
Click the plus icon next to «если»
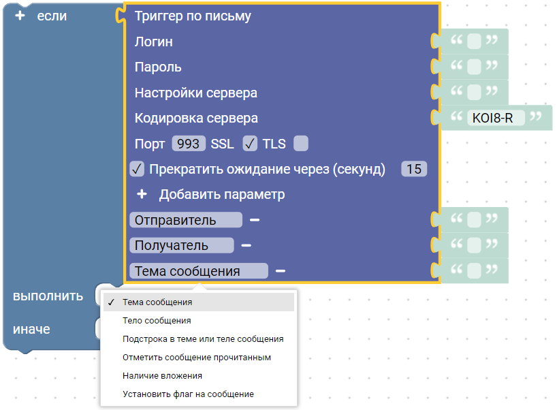pos(20,16)
